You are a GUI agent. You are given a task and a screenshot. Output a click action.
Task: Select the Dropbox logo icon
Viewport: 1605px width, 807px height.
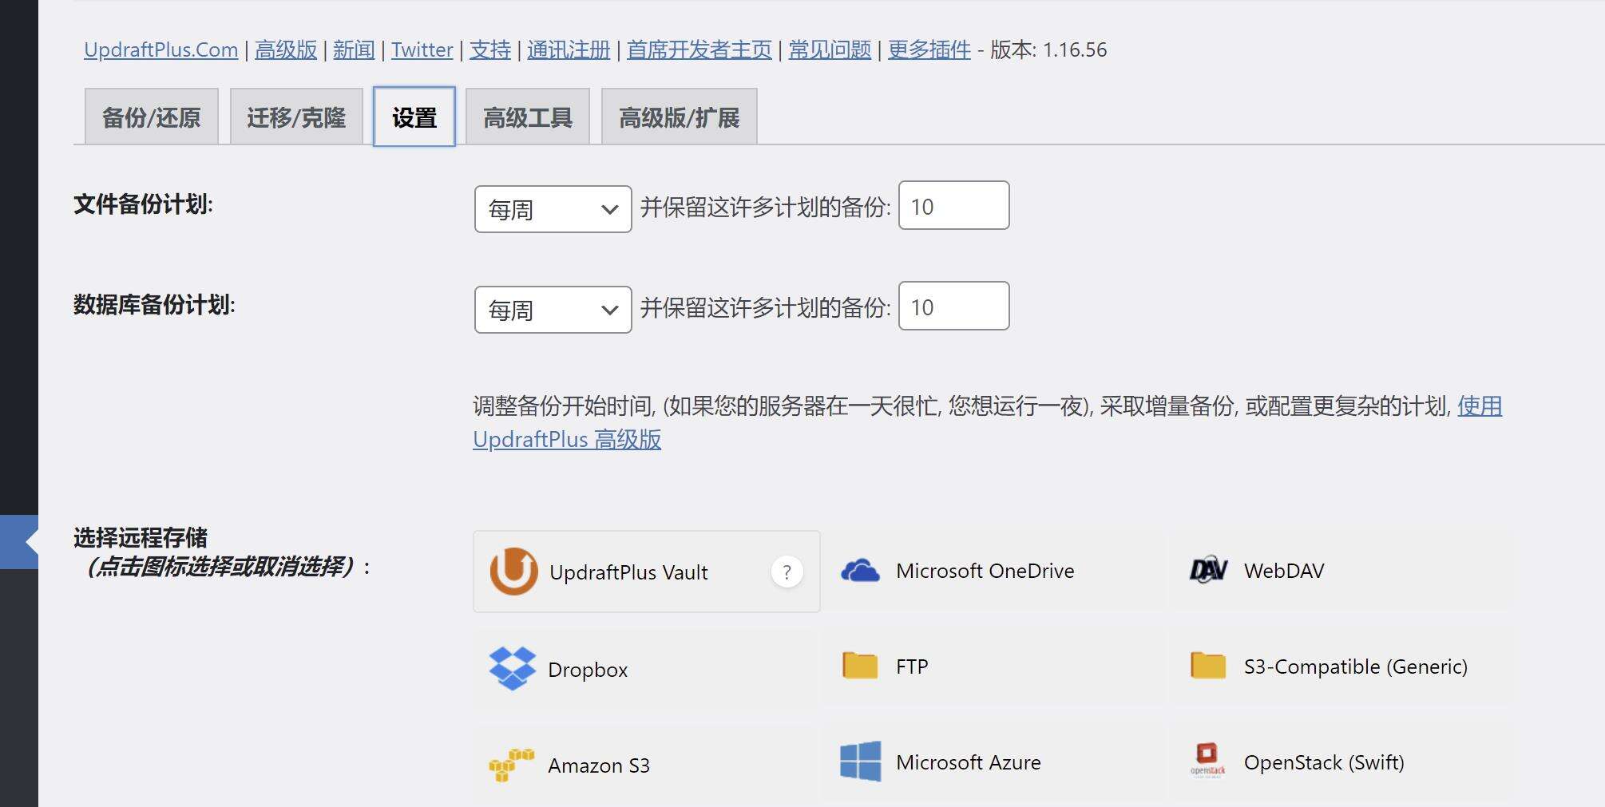tap(513, 668)
